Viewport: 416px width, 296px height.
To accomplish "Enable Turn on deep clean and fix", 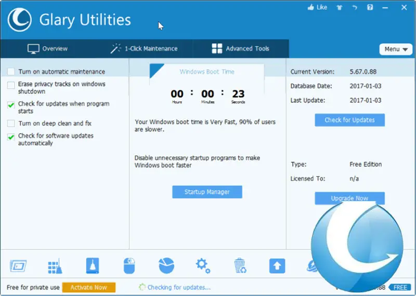I will pyautogui.click(x=11, y=123).
